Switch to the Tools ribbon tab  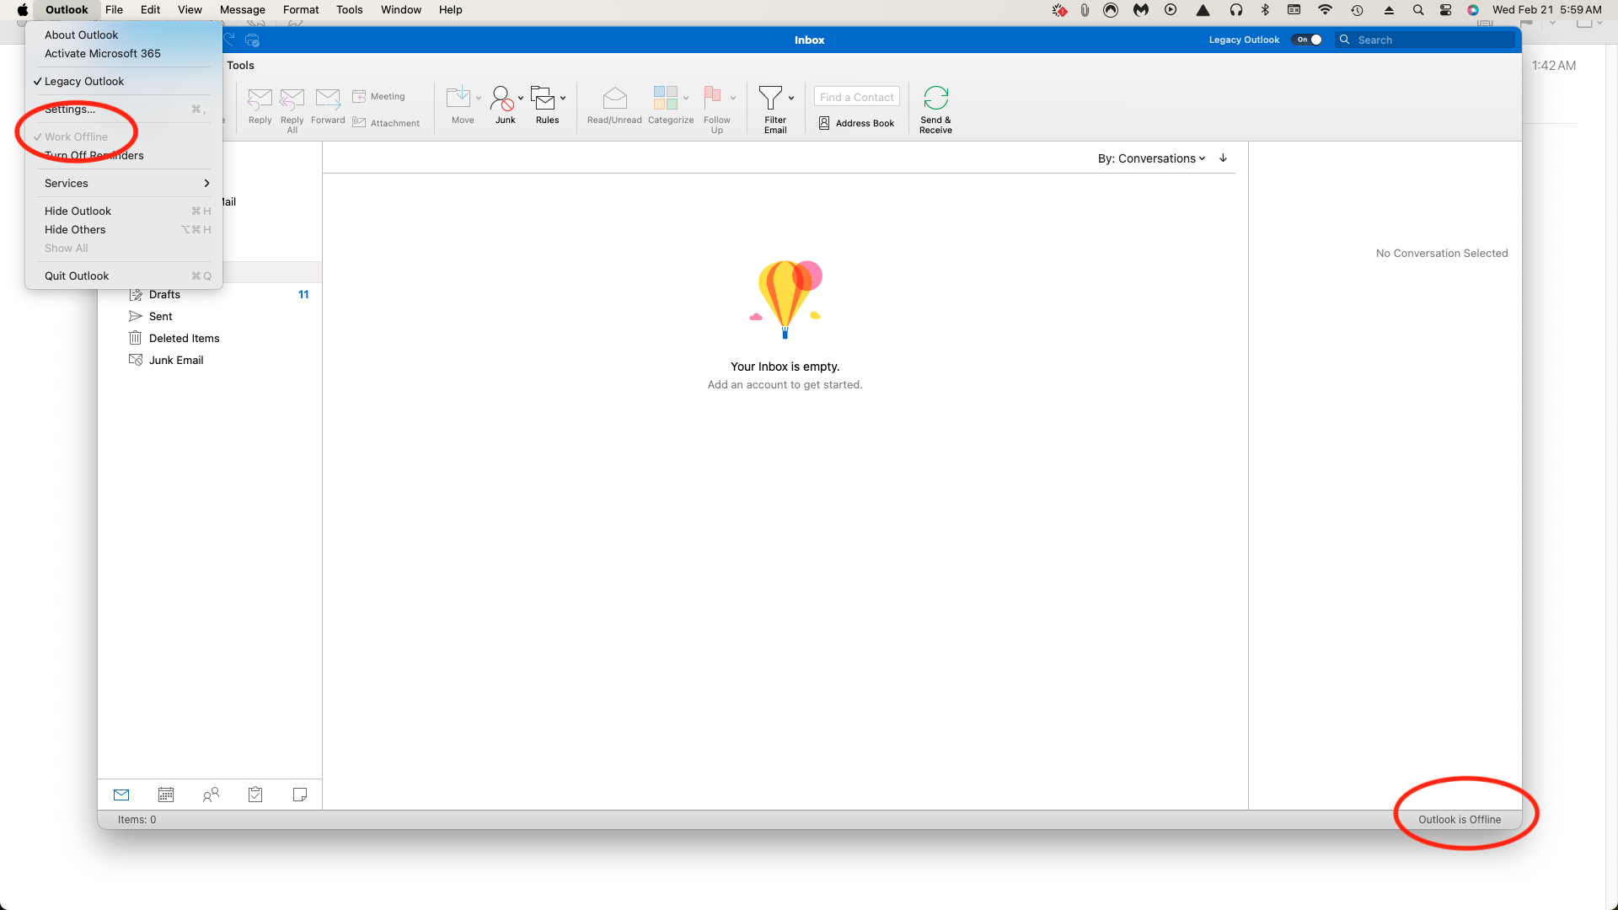240,65
